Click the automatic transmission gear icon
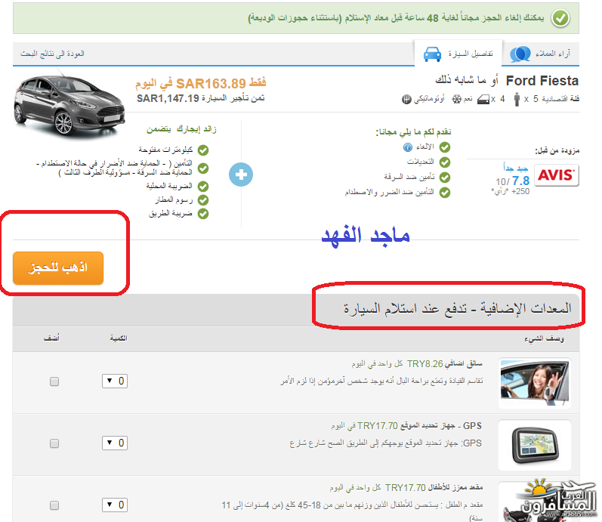 click(x=406, y=99)
